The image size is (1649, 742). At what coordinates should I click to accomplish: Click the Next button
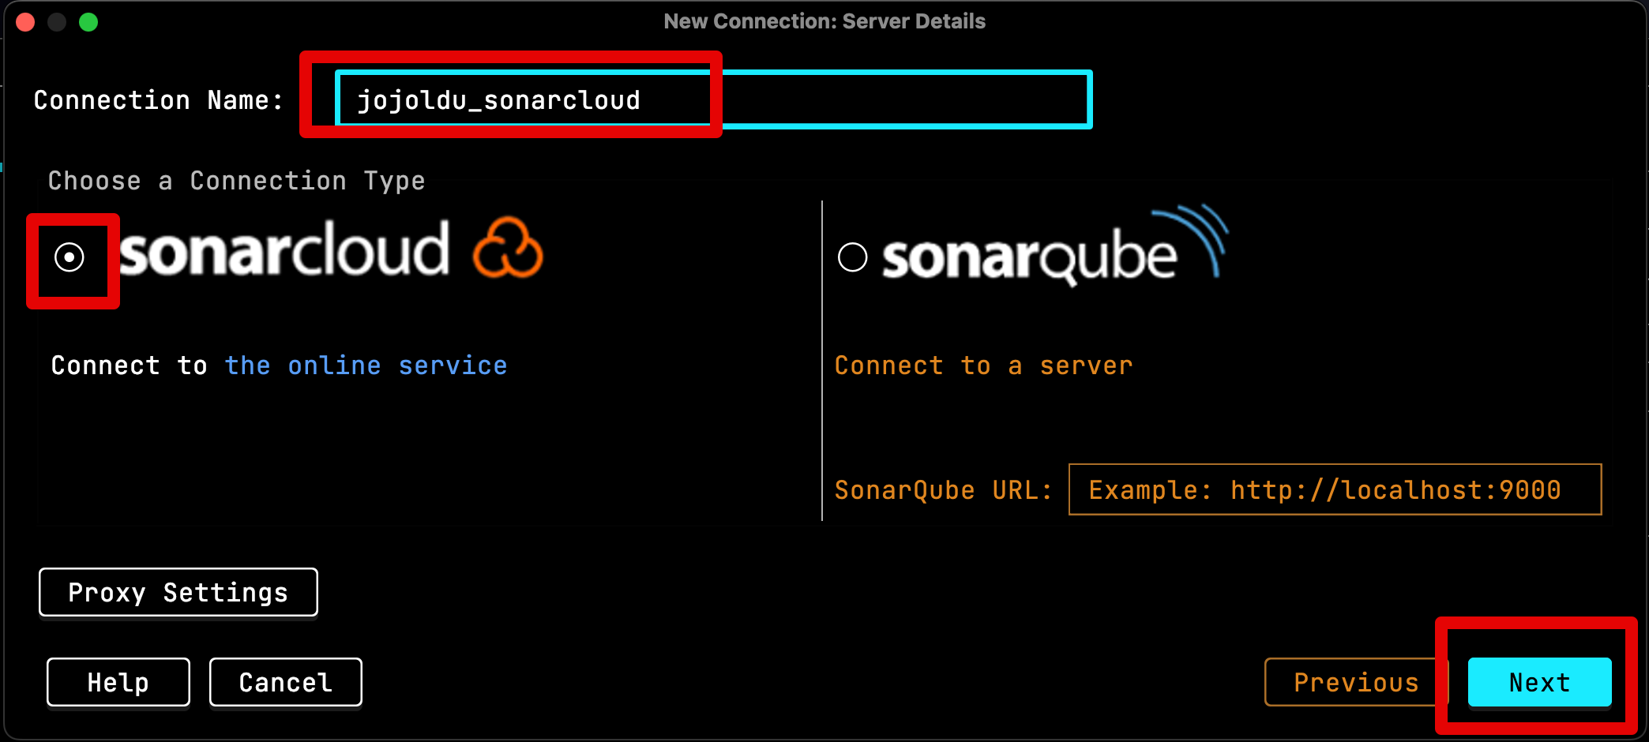(1538, 682)
